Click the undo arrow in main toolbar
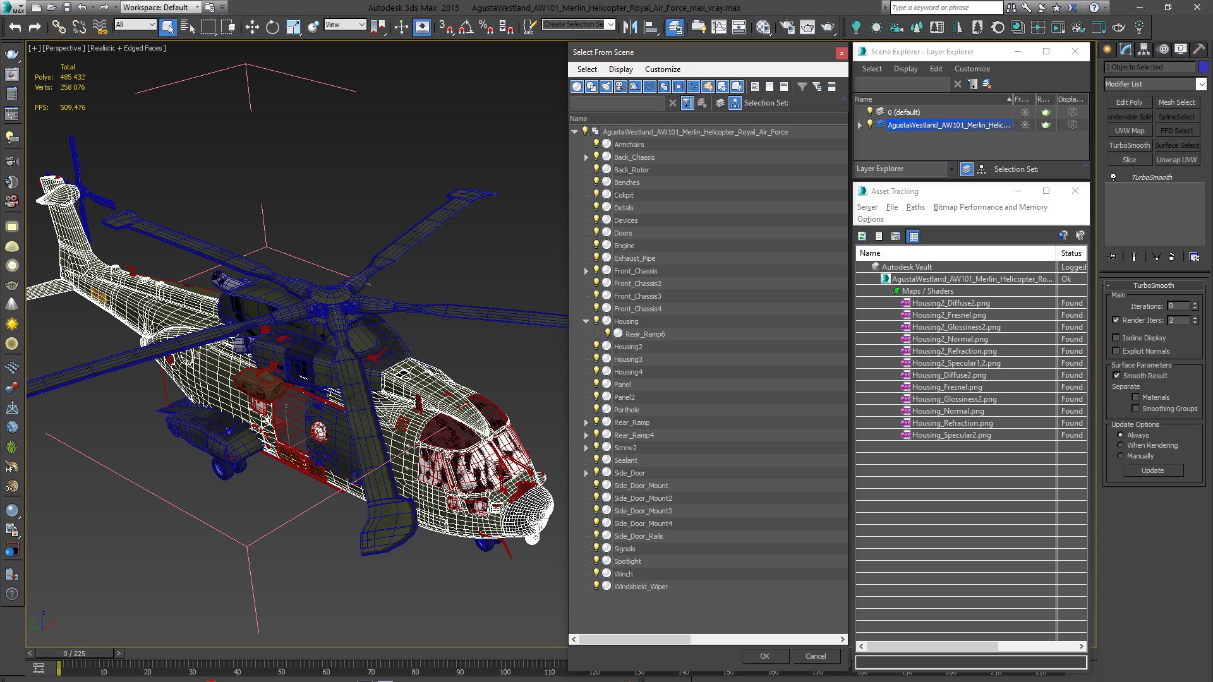 coord(15,27)
